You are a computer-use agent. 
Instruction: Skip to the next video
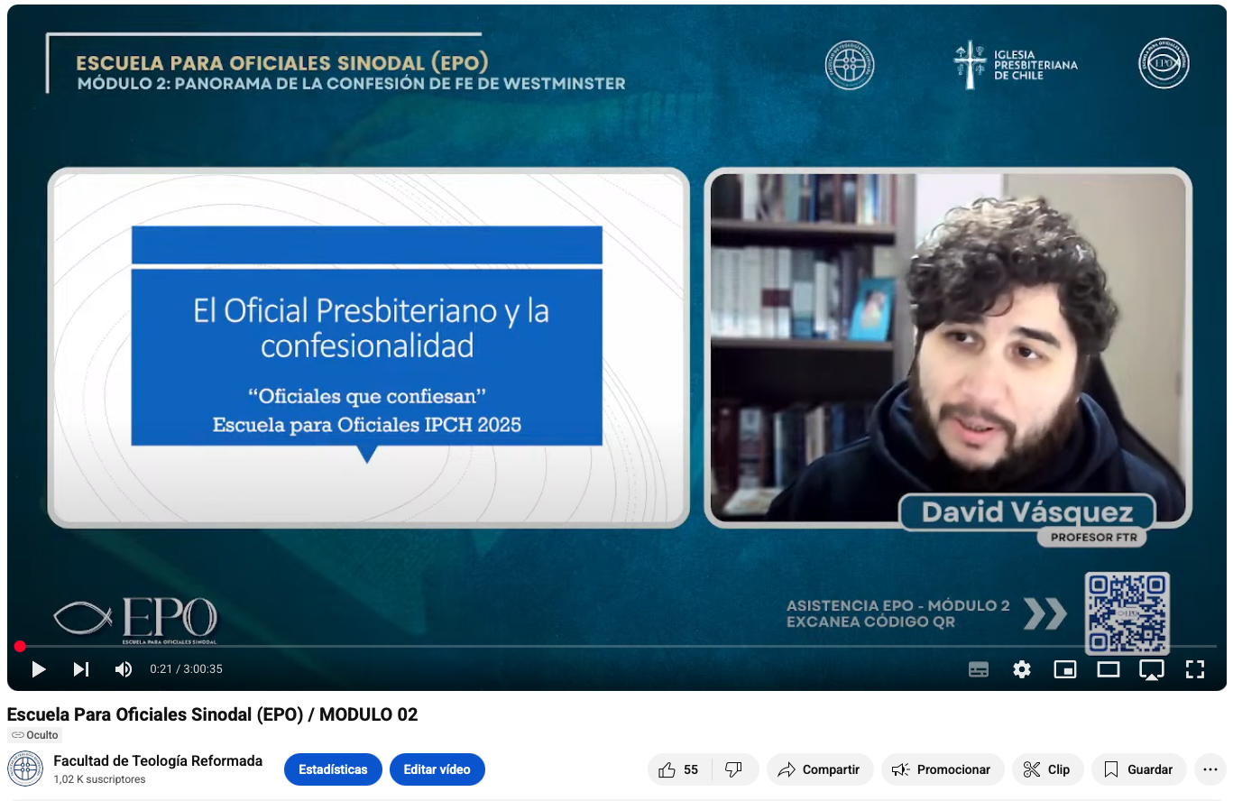81,669
